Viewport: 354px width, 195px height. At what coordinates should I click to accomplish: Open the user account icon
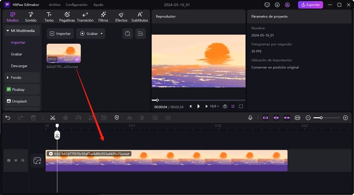(x=287, y=5)
